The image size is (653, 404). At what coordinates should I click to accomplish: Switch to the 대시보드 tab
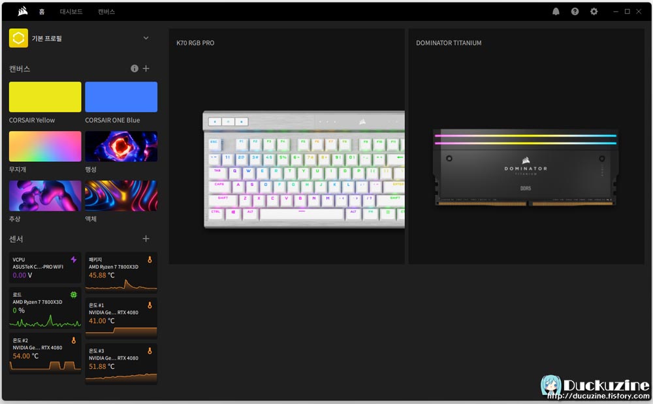point(71,12)
